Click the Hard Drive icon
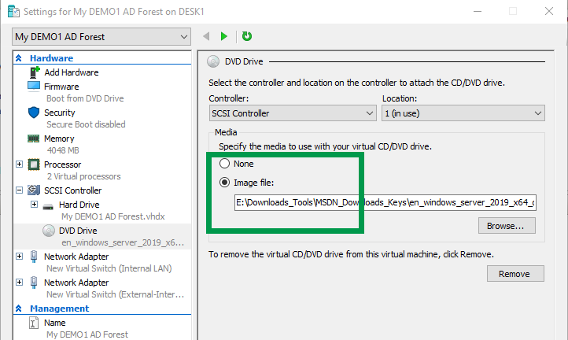 click(48, 205)
